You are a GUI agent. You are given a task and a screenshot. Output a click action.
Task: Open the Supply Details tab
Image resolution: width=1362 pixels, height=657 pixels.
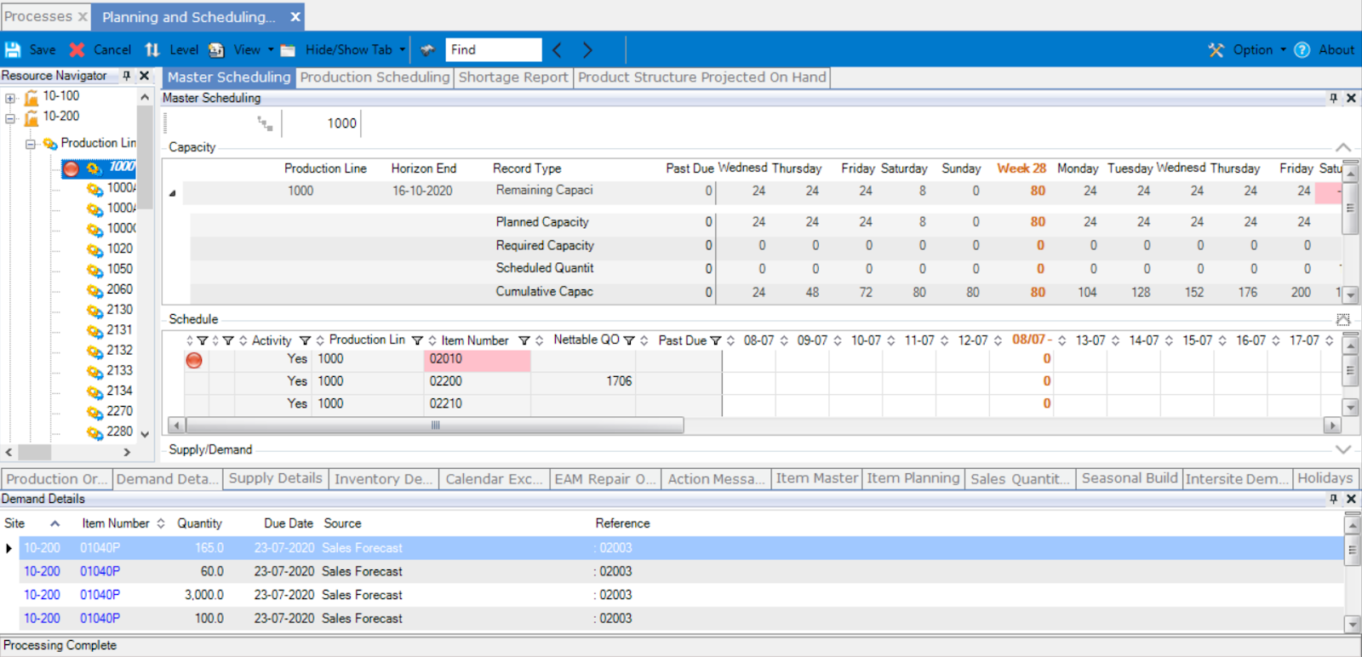275,478
